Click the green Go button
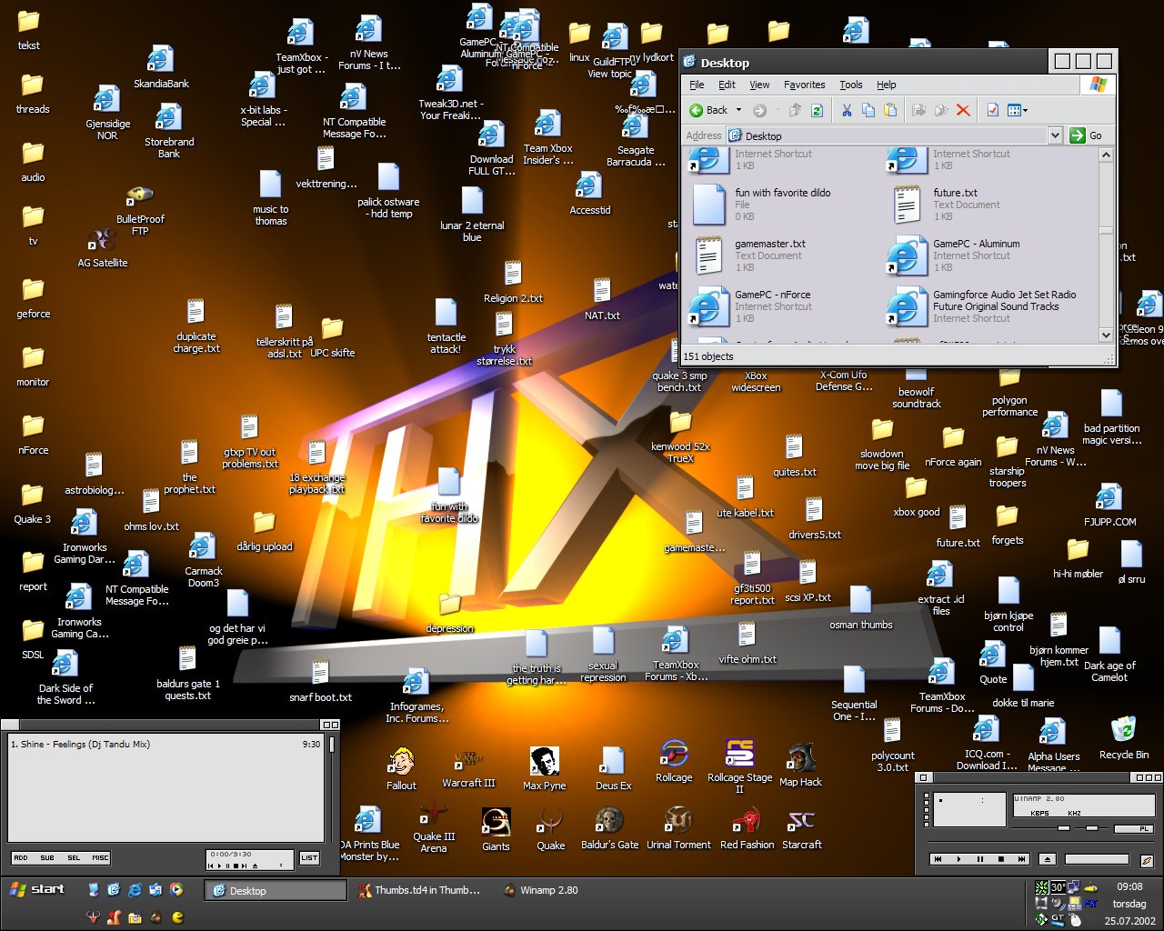 point(1086,135)
